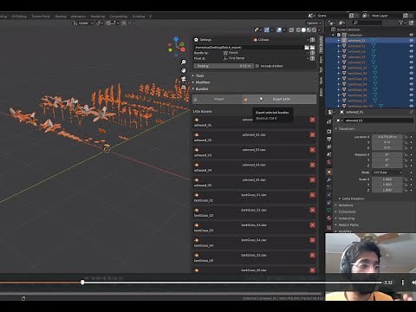Click the Export bundles button
416x312 pixels.
click(x=279, y=99)
